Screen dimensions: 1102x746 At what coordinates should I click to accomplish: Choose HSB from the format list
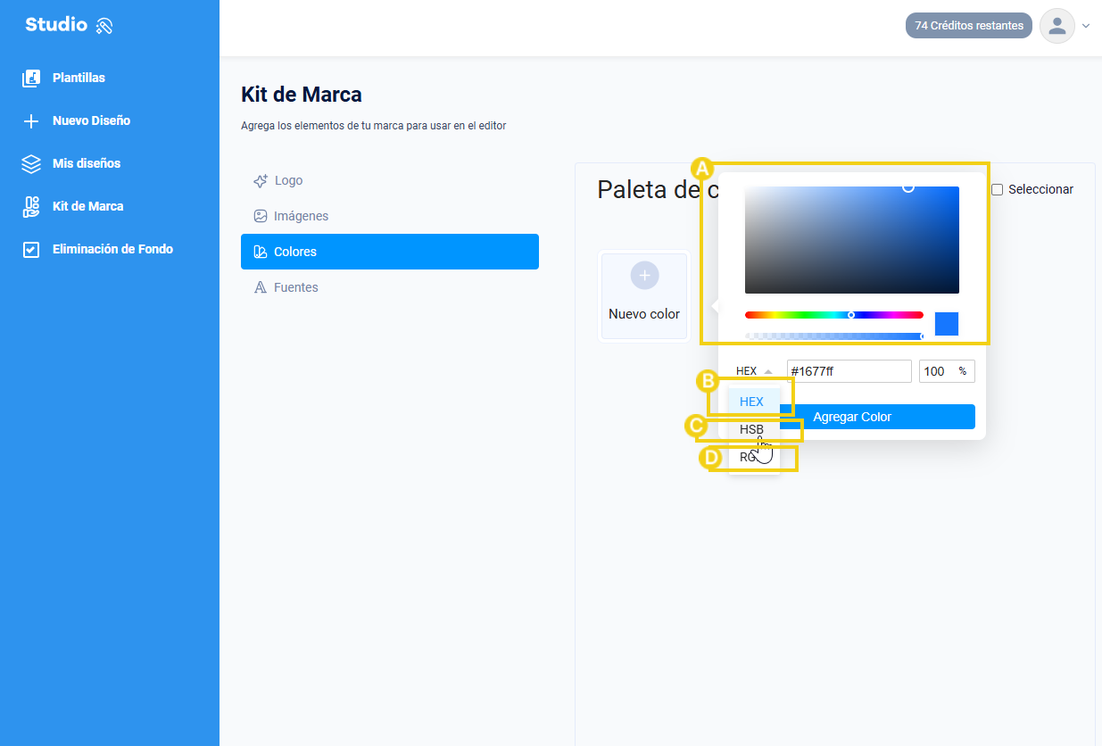[754, 429]
